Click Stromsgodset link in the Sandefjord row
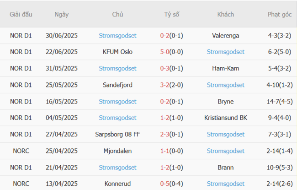The height and width of the screenshot is (190, 297). pos(225,85)
